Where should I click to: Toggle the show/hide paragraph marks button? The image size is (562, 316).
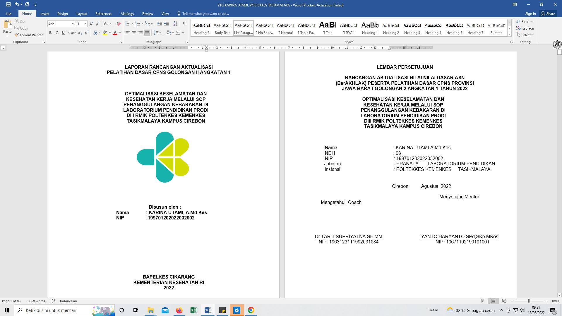click(x=184, y=24)
